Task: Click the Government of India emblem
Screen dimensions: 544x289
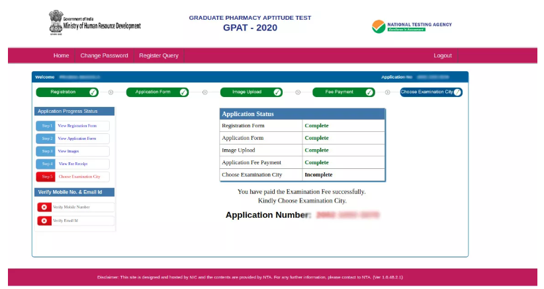Action: tap(55, 23)
